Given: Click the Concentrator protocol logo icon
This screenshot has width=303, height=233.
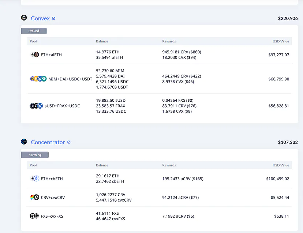Looking at the screenshot, I should (x=24, y=142).
